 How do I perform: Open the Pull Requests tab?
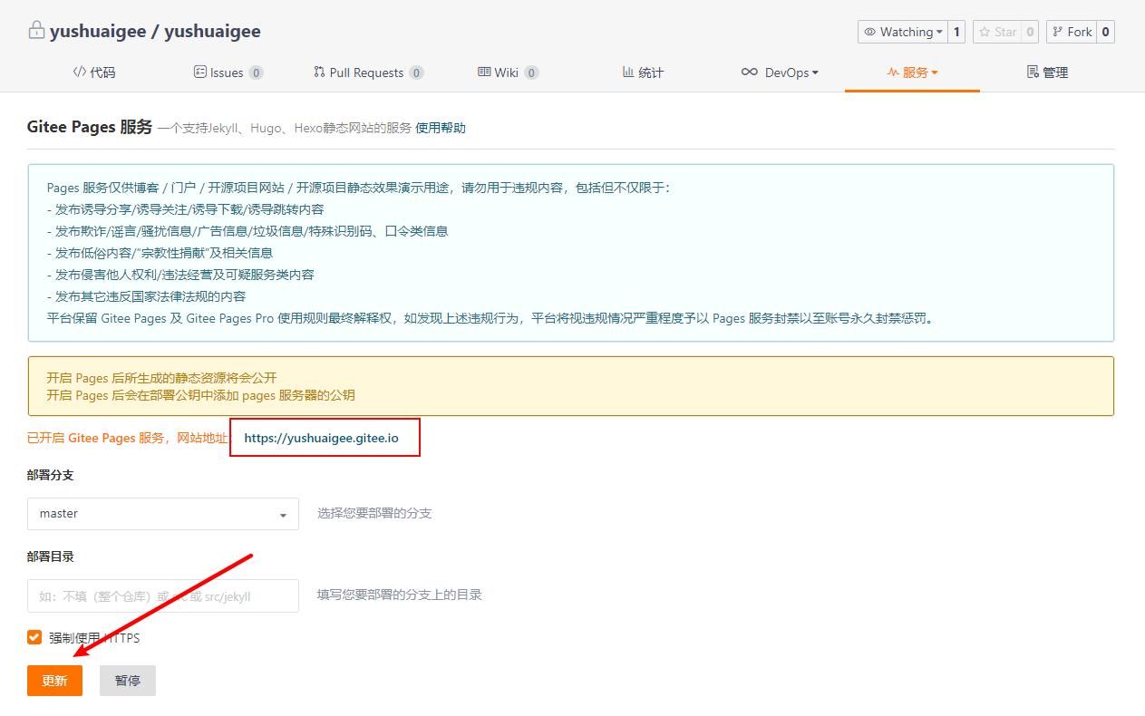point(368,73)
